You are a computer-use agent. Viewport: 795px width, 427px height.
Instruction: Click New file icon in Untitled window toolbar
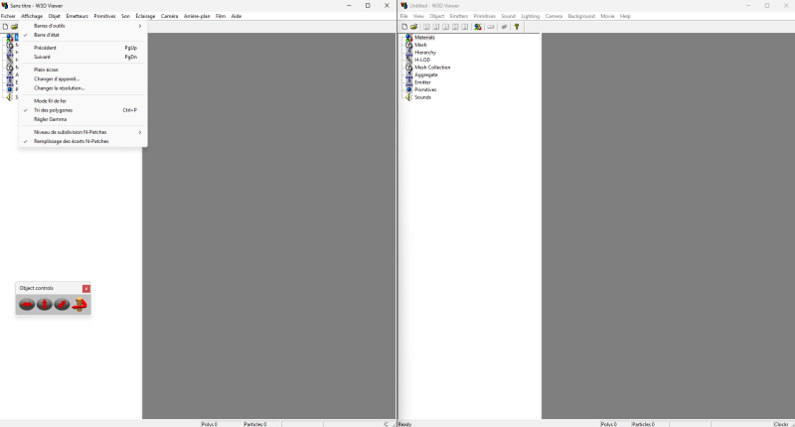(404, 27)
